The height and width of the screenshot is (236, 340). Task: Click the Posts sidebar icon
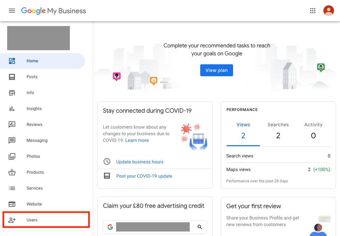click(x=12, y=77)
